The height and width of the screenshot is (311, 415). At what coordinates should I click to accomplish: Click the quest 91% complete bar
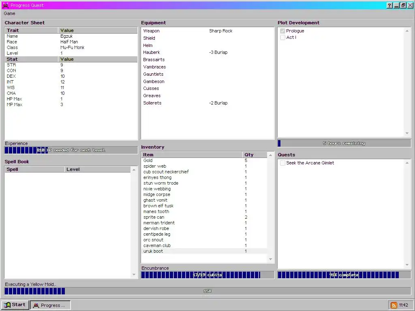click(x=344, y=275)
